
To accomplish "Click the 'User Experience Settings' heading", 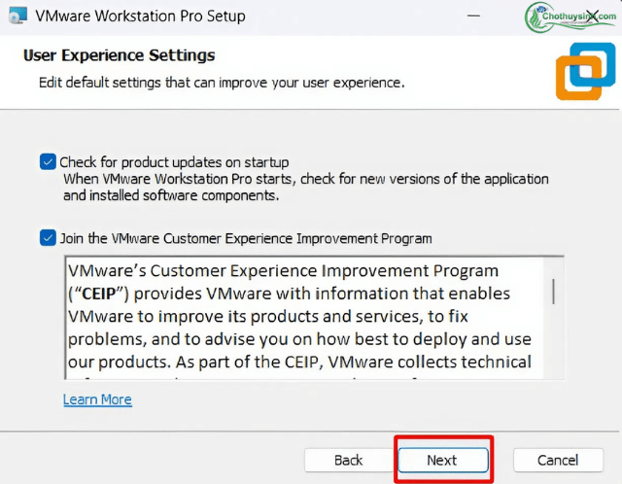I will click(119, 55).
